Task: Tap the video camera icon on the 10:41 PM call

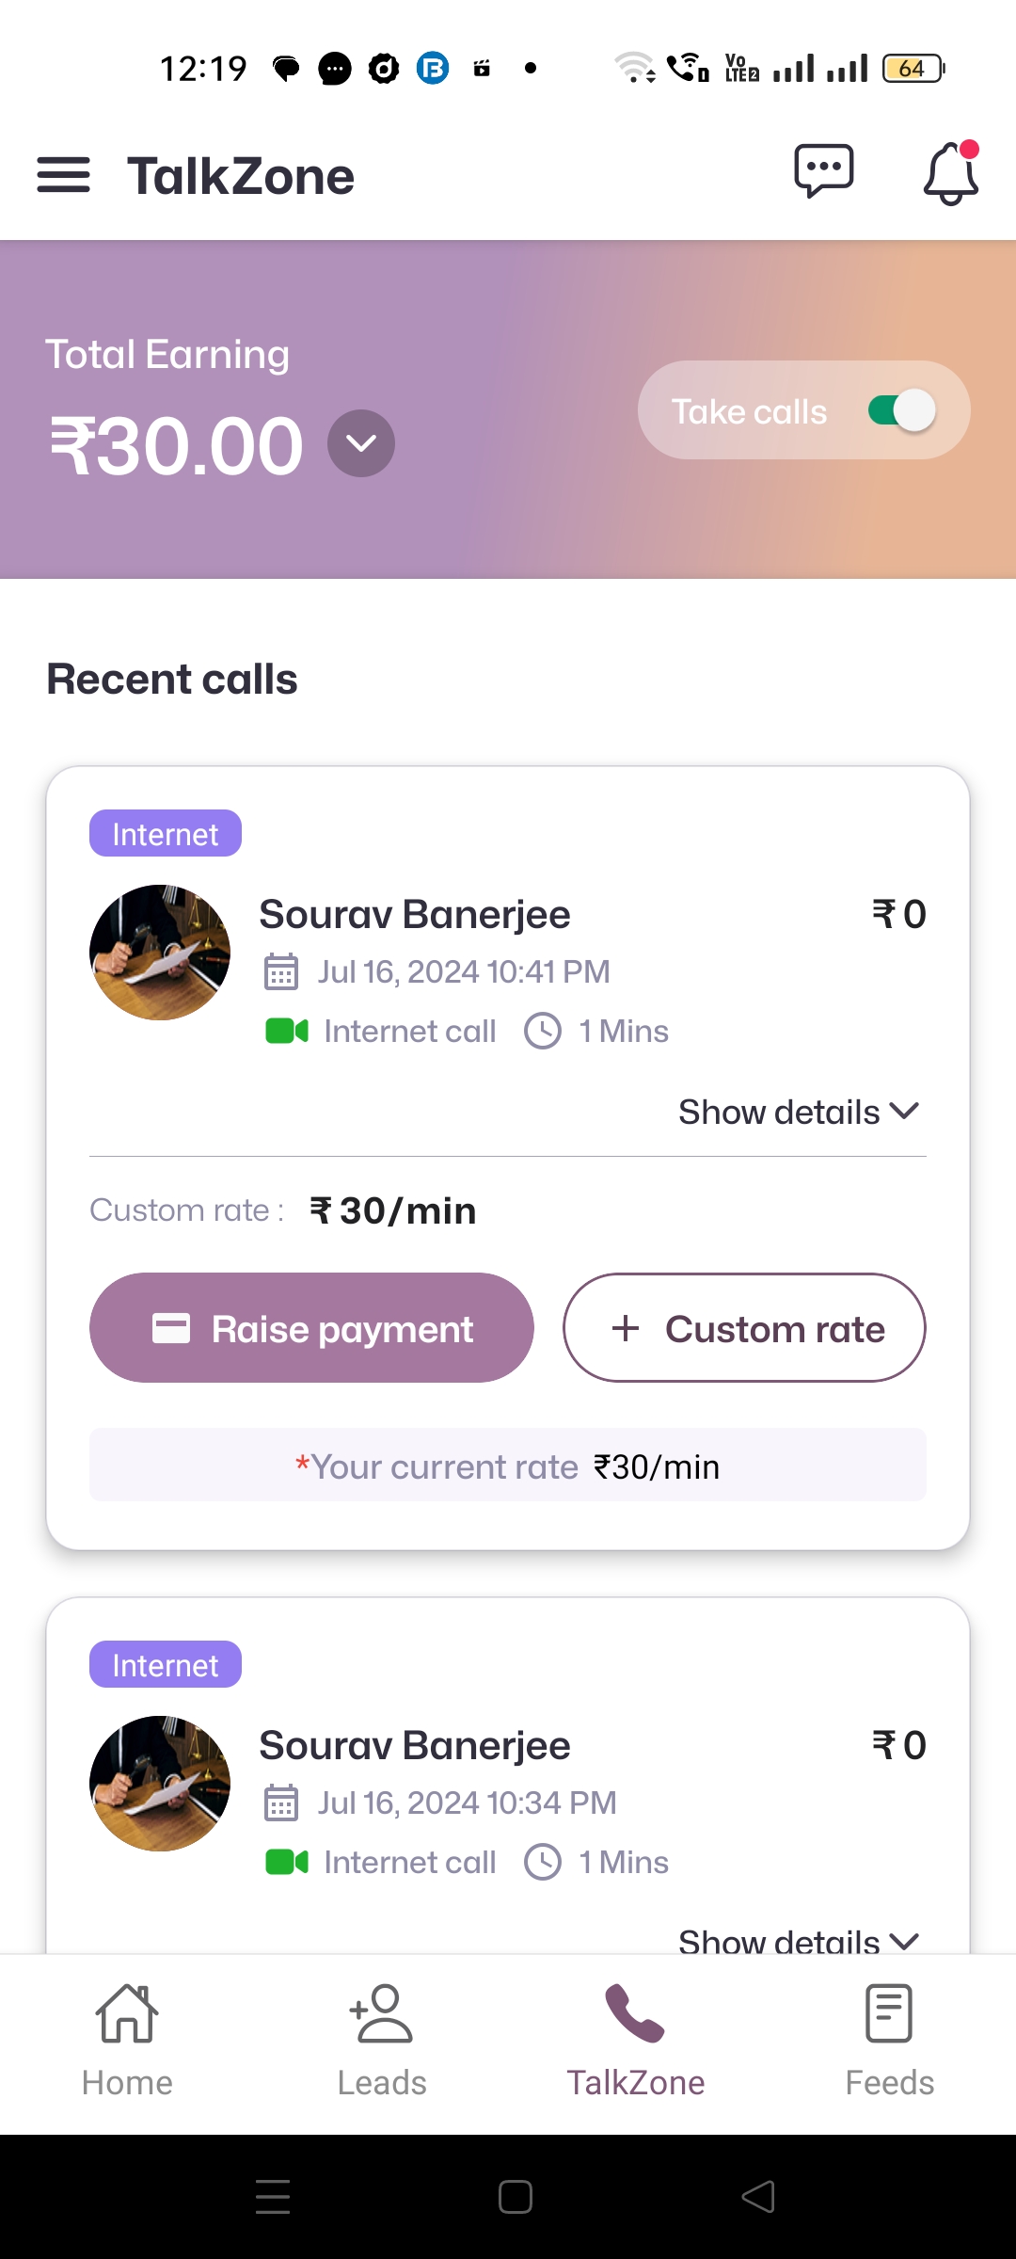Action: 287,1032
